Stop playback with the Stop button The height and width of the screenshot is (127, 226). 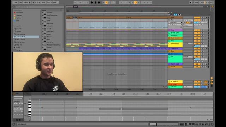click(95, 2)
